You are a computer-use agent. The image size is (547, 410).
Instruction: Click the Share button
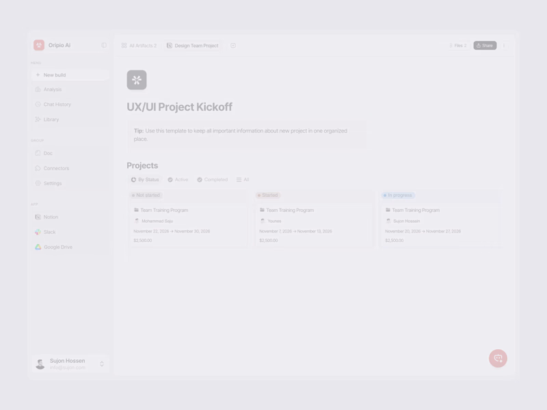tap(485, 46)
